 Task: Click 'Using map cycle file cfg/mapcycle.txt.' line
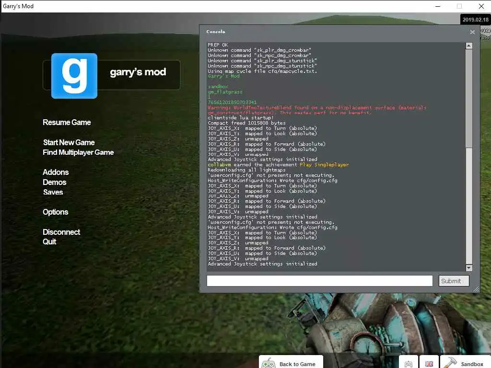click(262, 71)
